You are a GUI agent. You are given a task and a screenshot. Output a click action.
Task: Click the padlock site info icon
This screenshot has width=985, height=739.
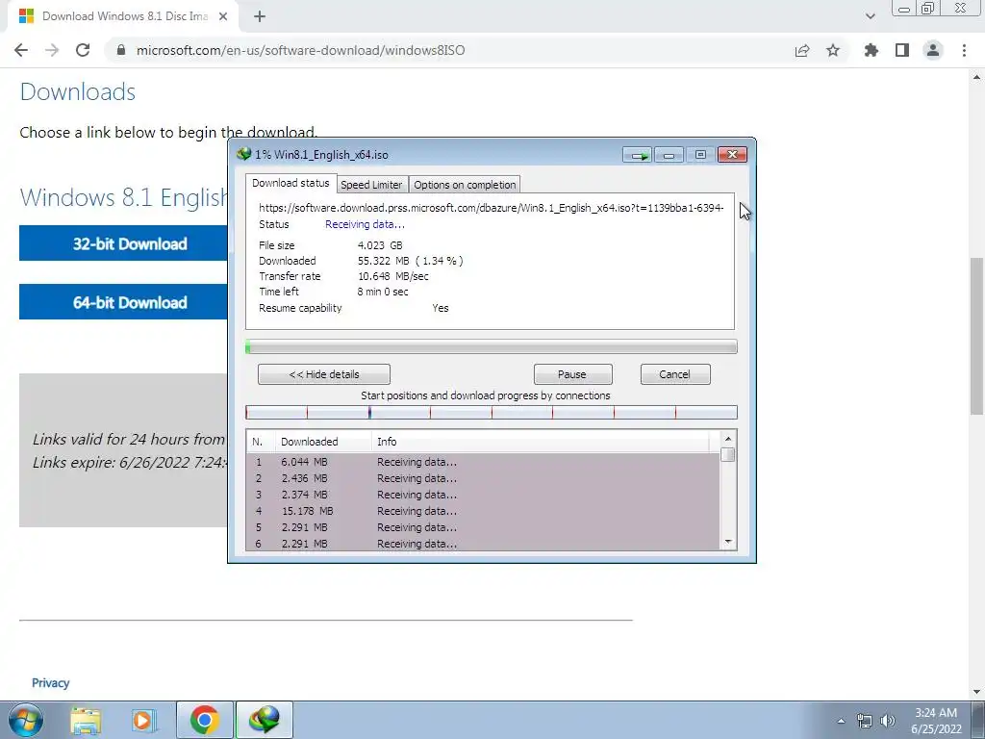(x=121, y=50)
